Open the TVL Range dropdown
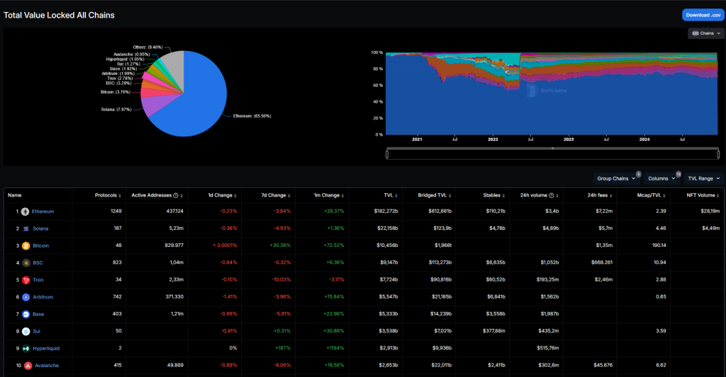 704,178
